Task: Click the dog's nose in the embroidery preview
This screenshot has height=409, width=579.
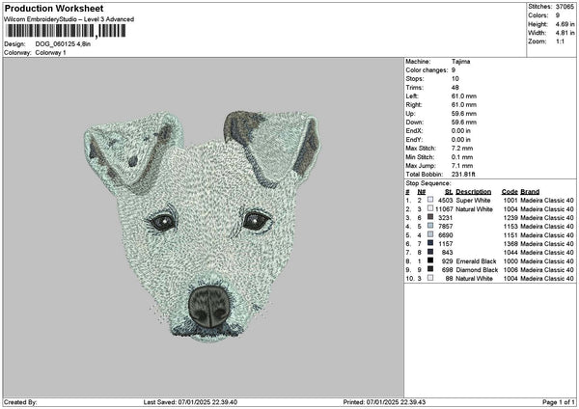Action: 207,305
